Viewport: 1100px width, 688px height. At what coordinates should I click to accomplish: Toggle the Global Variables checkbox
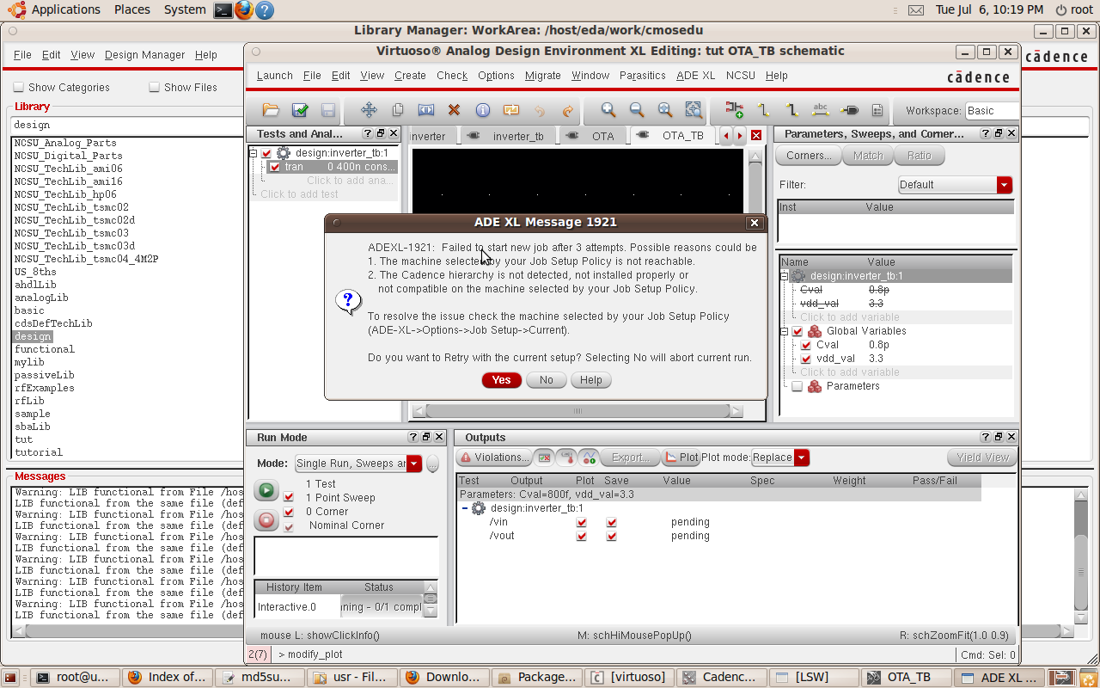pos(797,331)
